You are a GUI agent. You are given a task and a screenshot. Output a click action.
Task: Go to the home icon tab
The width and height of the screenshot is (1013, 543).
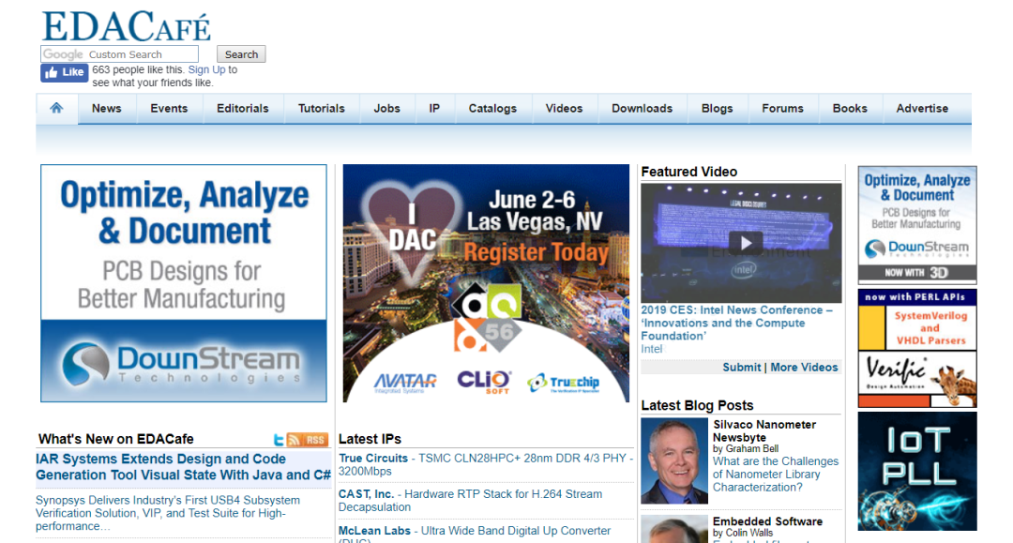coord(57,109)
